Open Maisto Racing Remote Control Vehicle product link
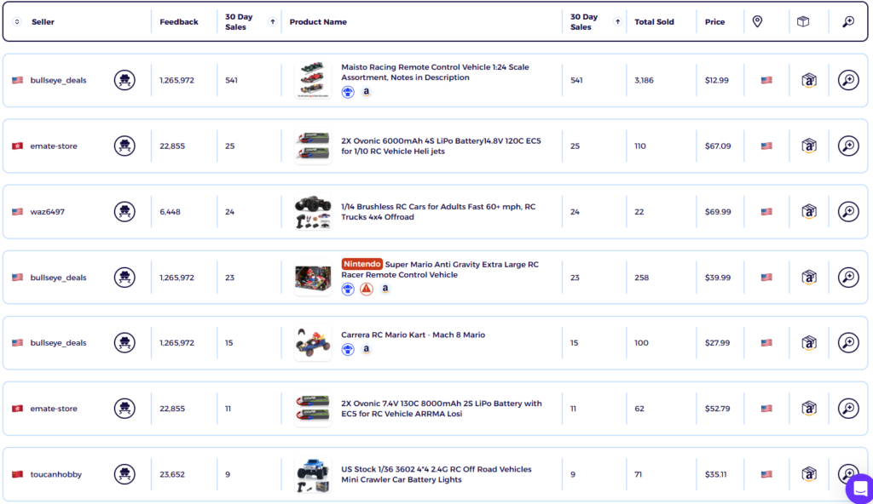This screenshot has width=873, height=504. coord(435,72)
